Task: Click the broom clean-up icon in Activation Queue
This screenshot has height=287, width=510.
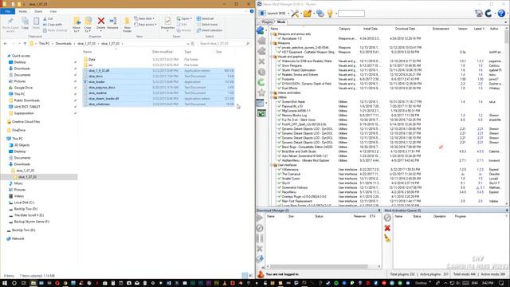Action: (387, 238)
